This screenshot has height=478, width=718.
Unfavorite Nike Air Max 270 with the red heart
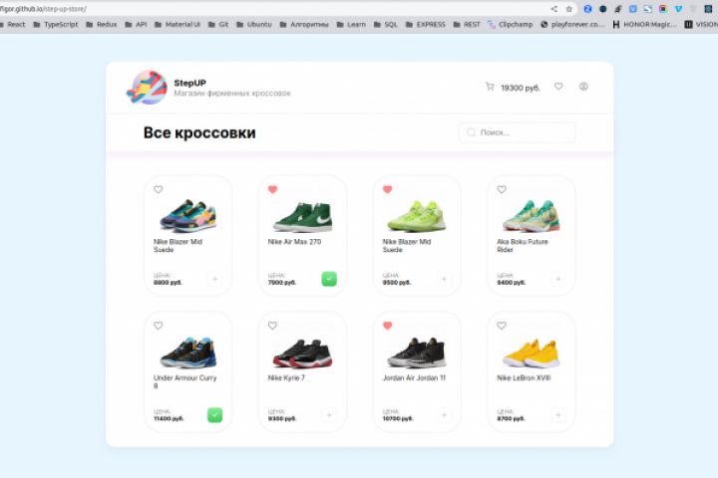272,189
